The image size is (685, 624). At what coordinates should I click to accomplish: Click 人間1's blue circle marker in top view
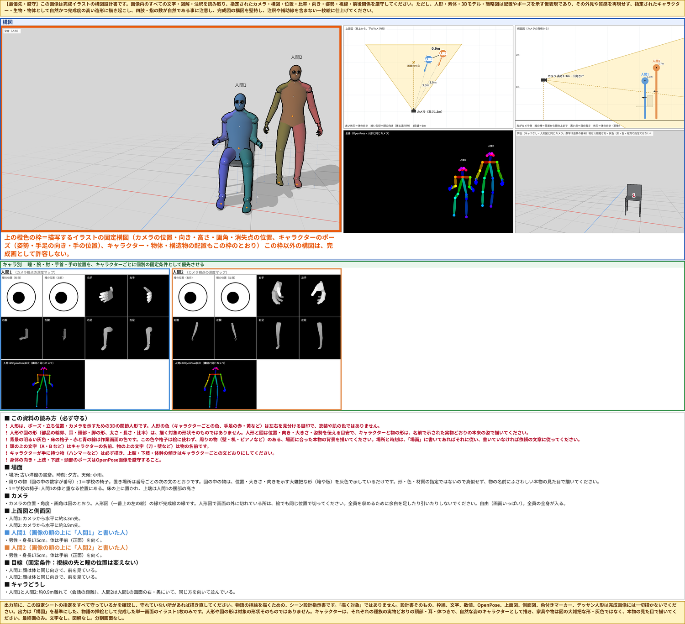(x=428, y=59)
